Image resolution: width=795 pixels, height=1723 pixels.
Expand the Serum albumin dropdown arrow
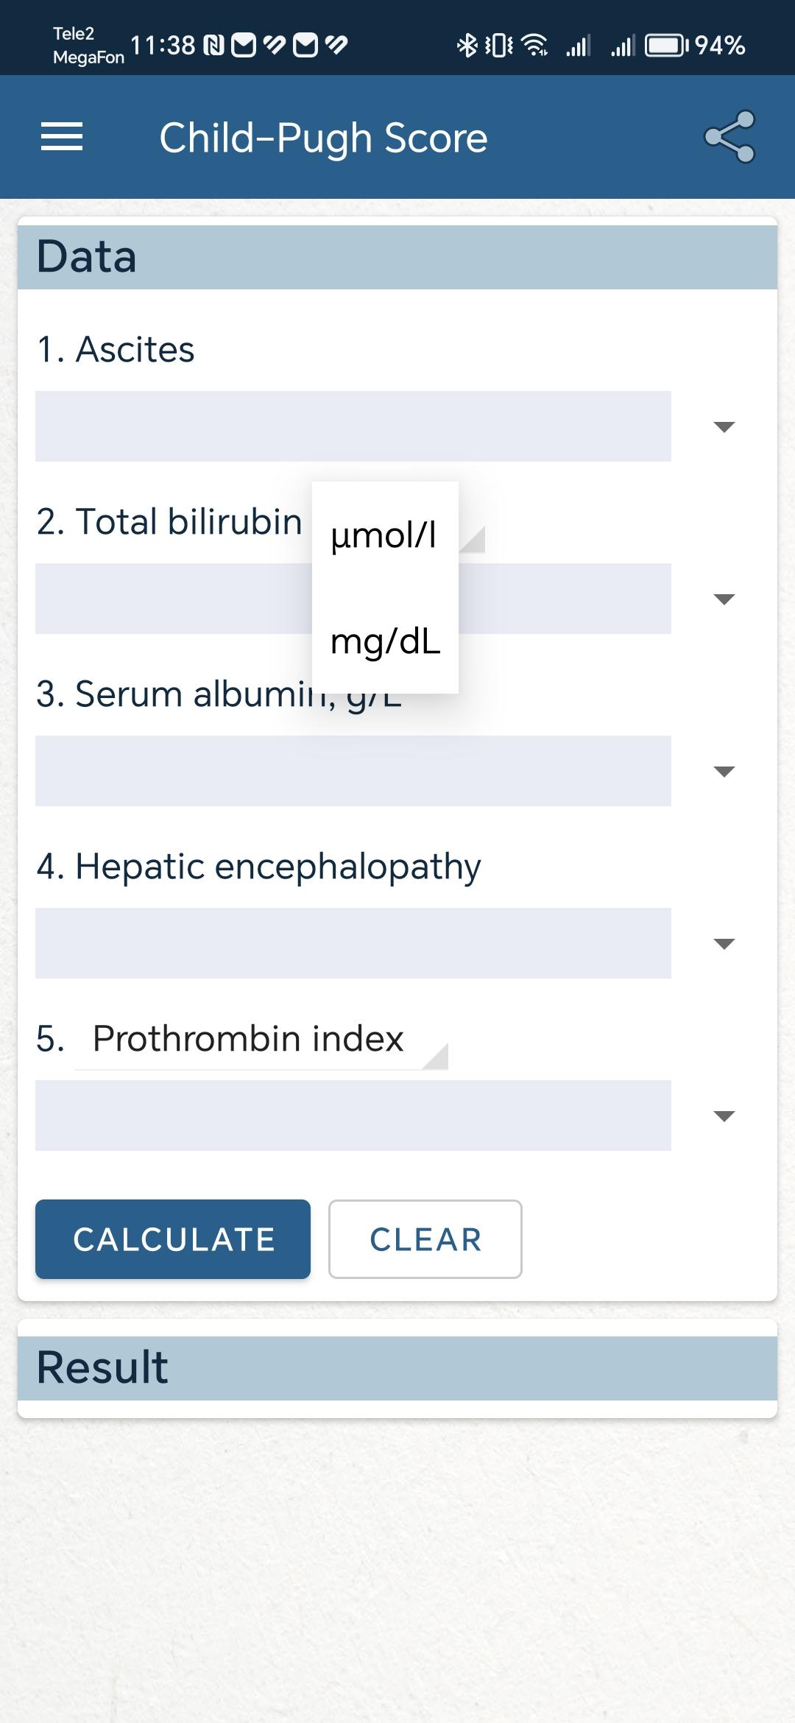[724, 772]
